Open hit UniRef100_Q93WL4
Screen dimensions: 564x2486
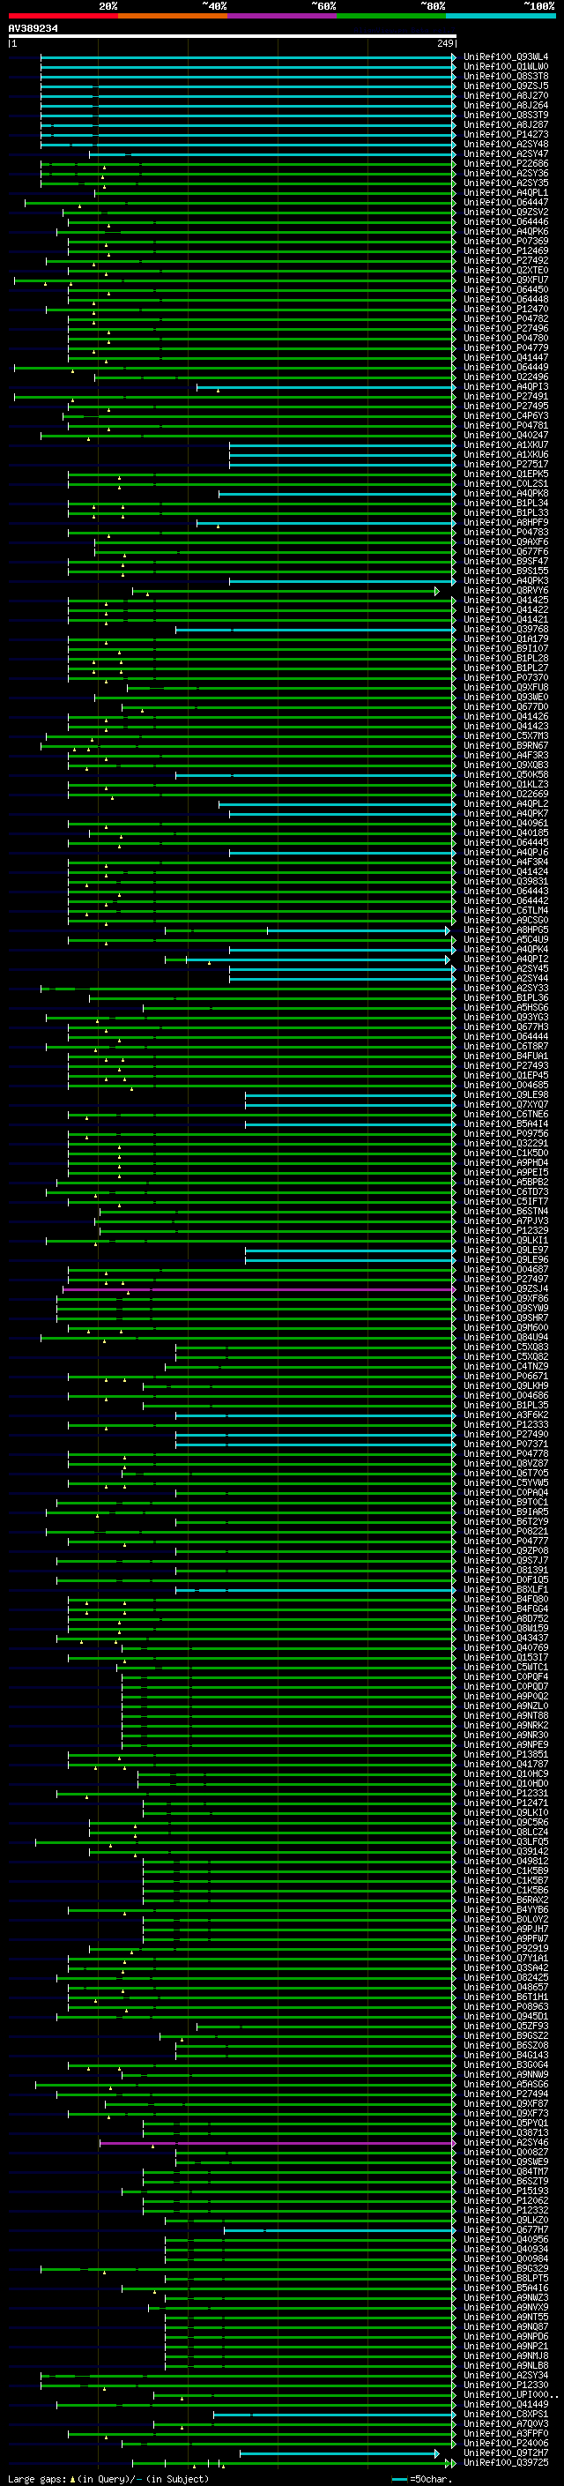506,57
